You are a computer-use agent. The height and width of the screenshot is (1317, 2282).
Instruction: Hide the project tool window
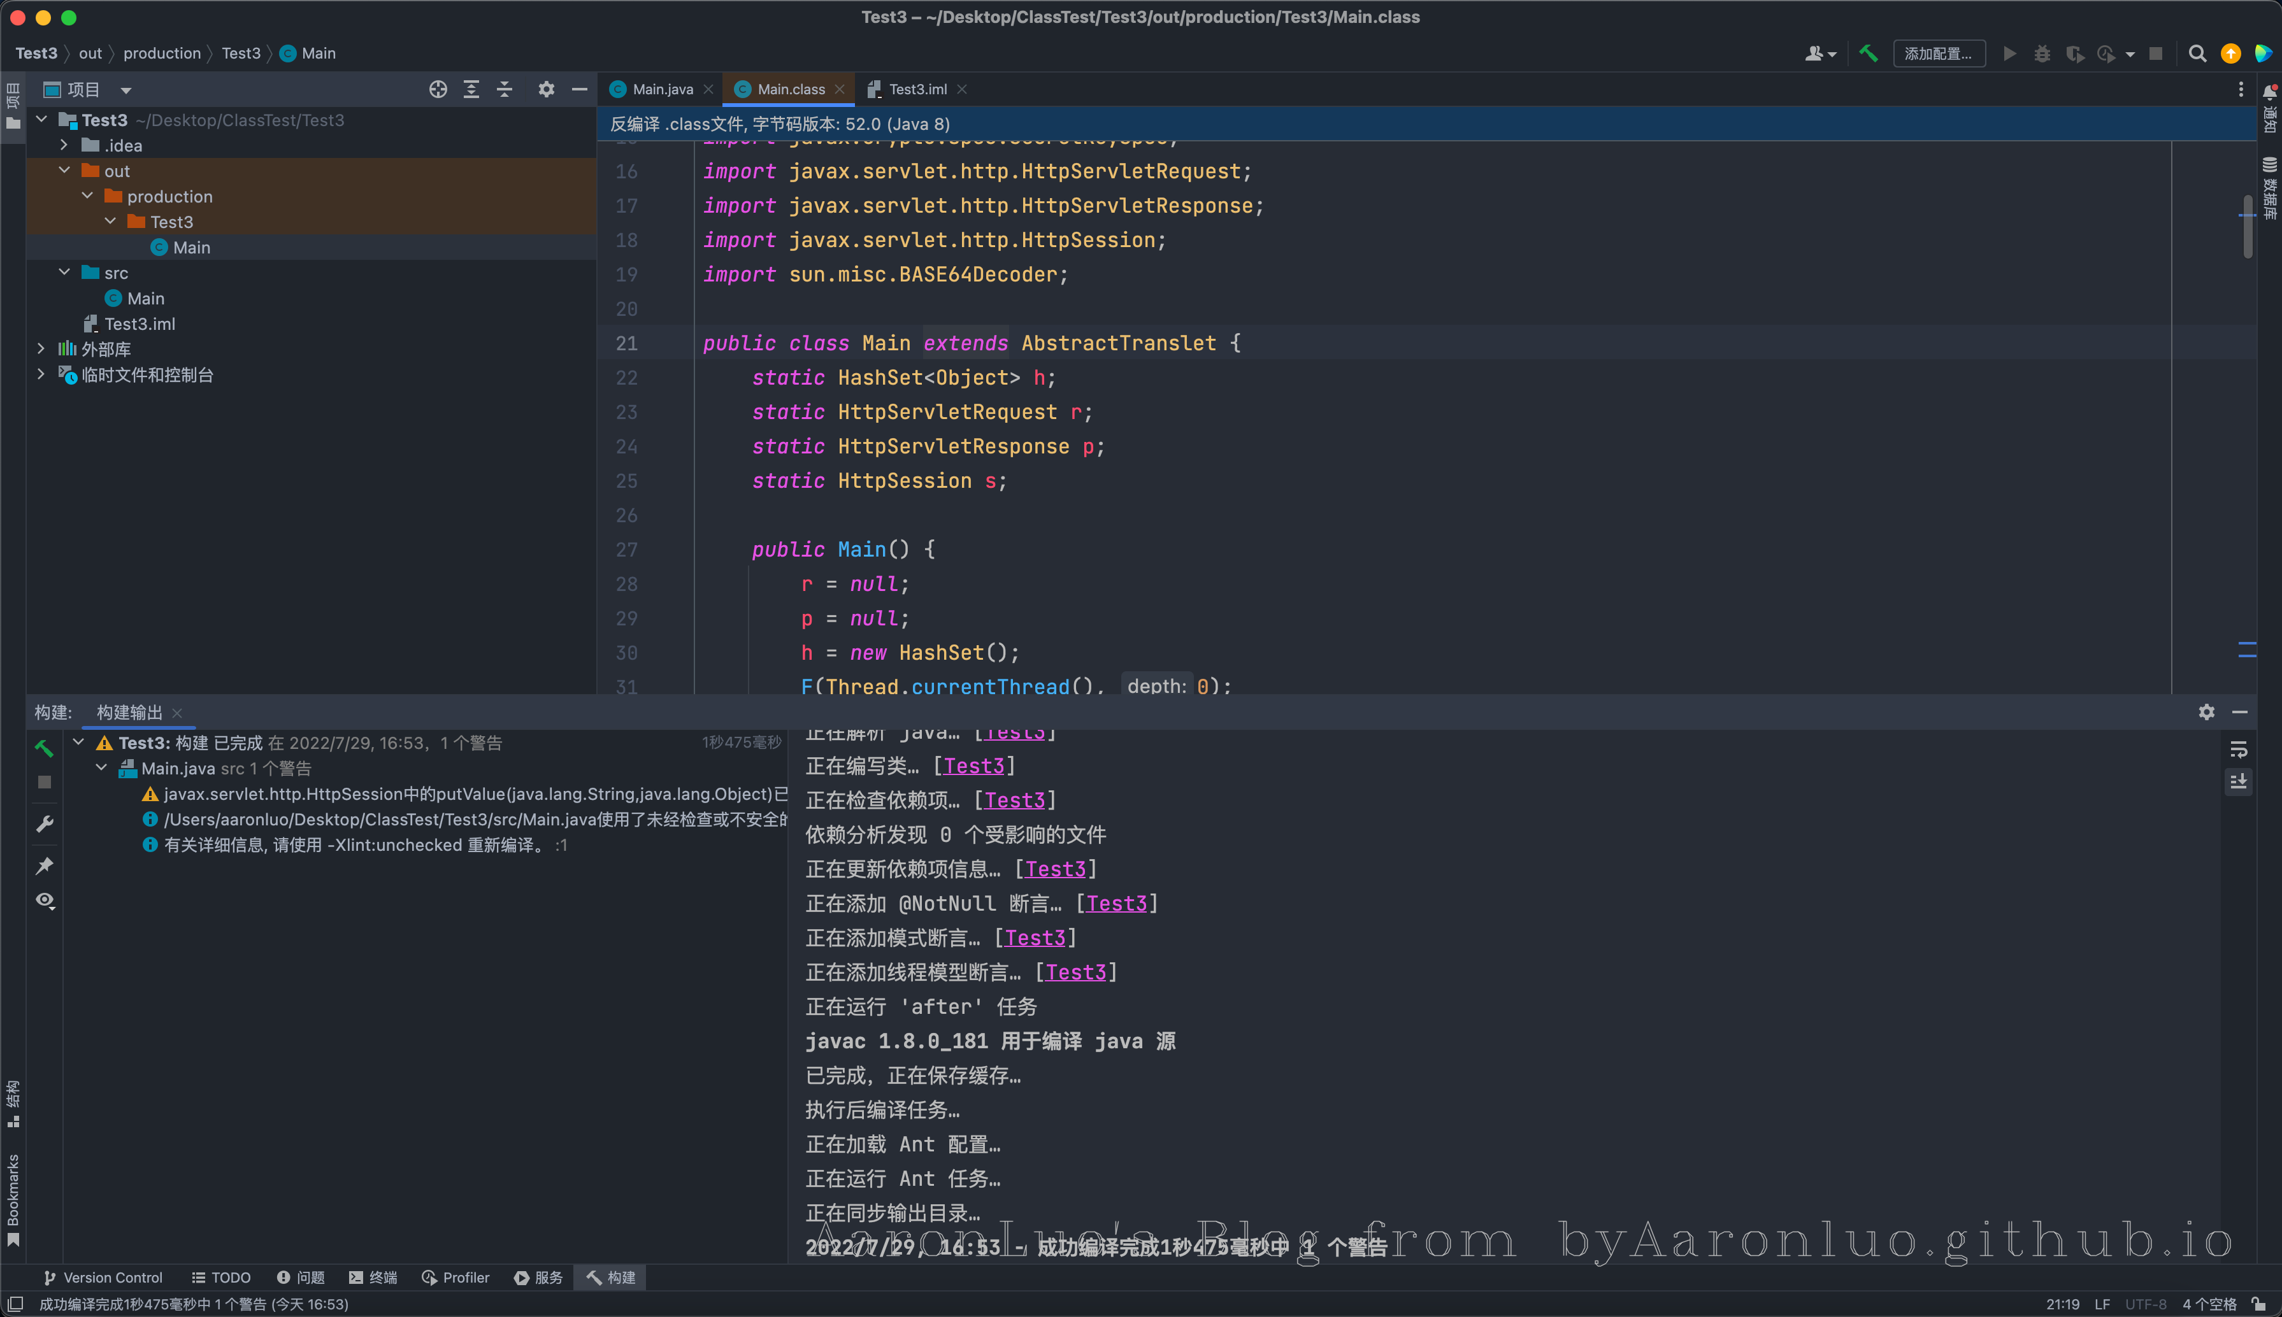(x=579, y=89)
